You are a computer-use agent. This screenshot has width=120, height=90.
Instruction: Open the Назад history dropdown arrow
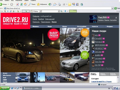click(x=8, y=4)
